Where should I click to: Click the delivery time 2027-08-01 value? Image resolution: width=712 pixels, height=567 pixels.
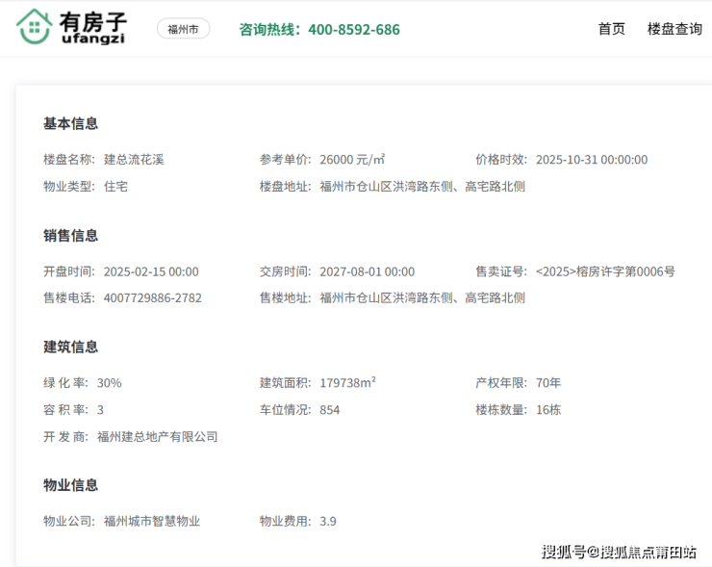367,271
